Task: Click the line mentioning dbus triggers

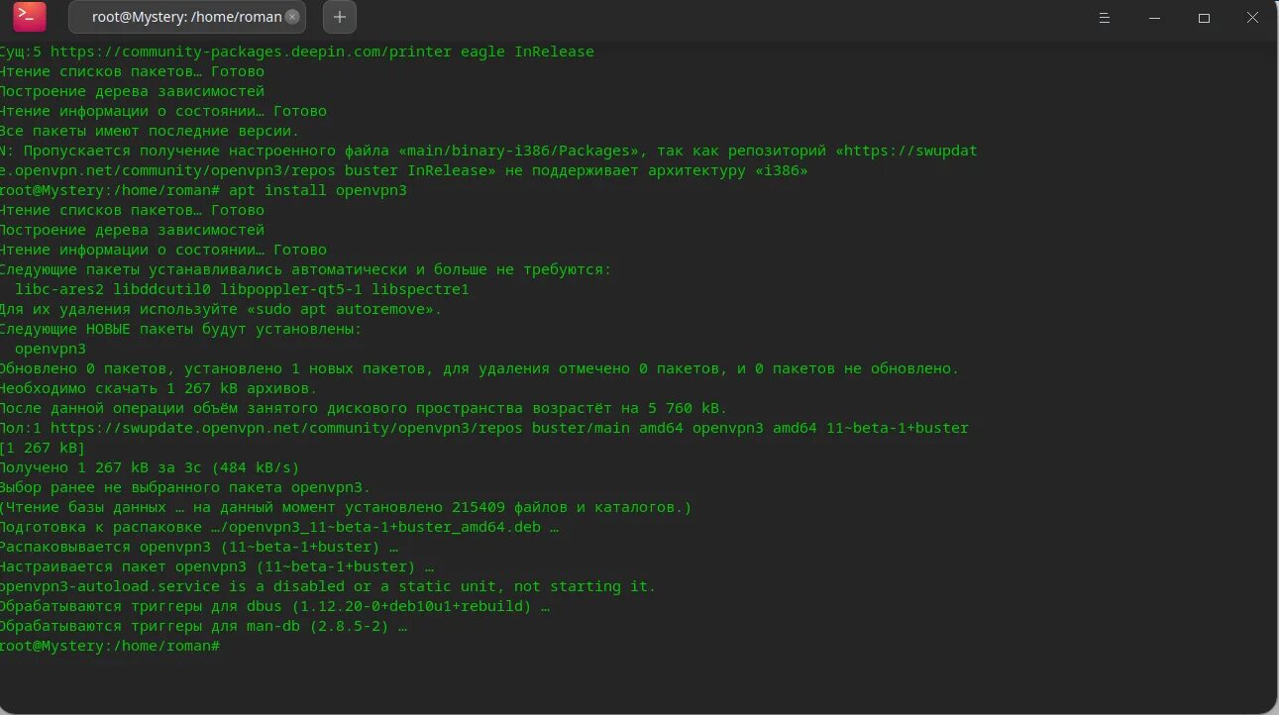Action: point(274,606)
